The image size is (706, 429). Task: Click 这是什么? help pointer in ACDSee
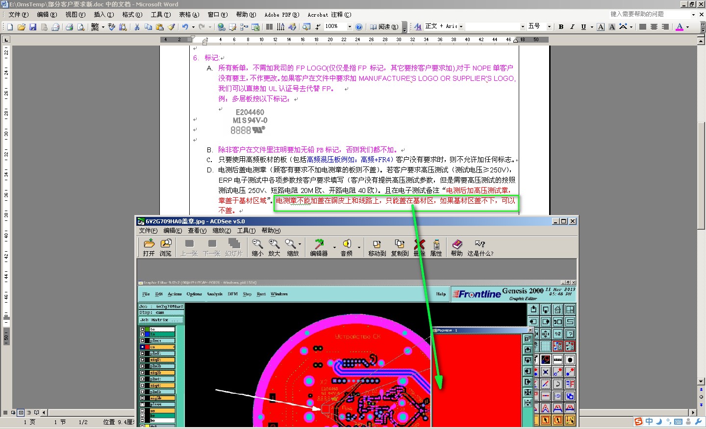(480, 247)
